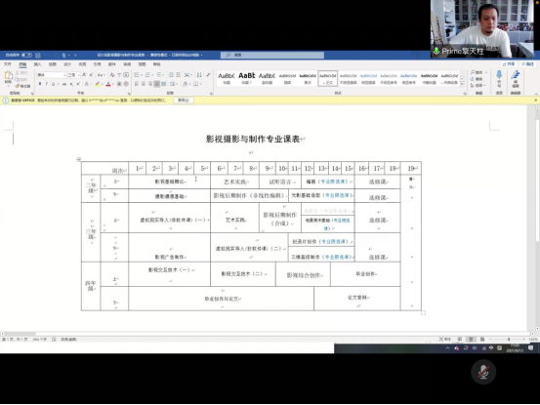Image resolution: width=540 pixels, height=405 pixels.
Task: Open the font name dropdown
Action: point(52,75)
